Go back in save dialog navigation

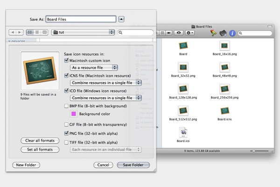pos(13,32)
